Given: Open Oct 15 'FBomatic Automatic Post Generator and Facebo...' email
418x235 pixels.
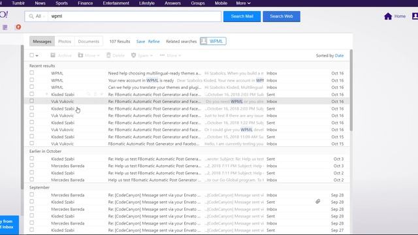Looking at the screenshot, I should point(187,144).
